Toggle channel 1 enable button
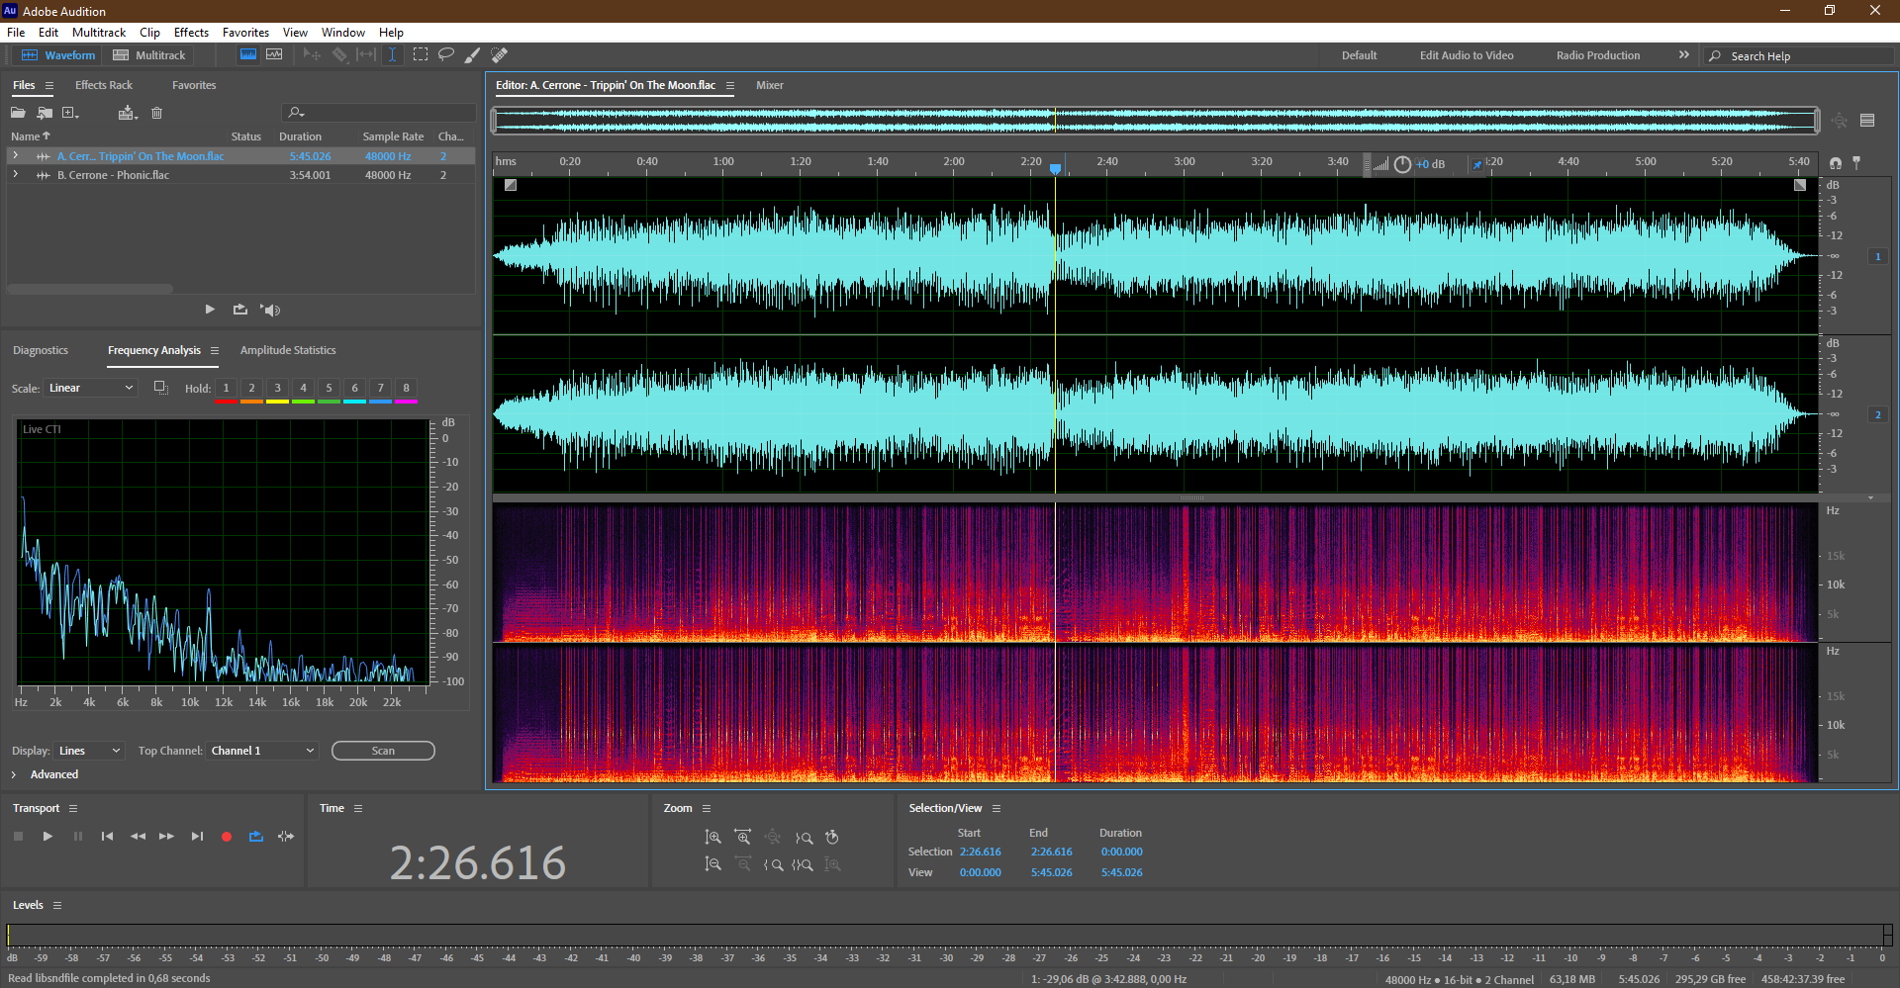This screenshot has width=1900, height=988. tap(1877, 256)
